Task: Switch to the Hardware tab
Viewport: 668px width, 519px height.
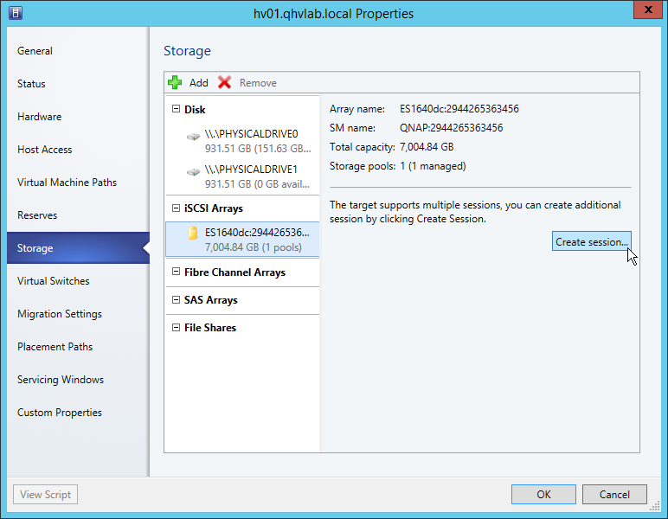Action: click(40, 117)
